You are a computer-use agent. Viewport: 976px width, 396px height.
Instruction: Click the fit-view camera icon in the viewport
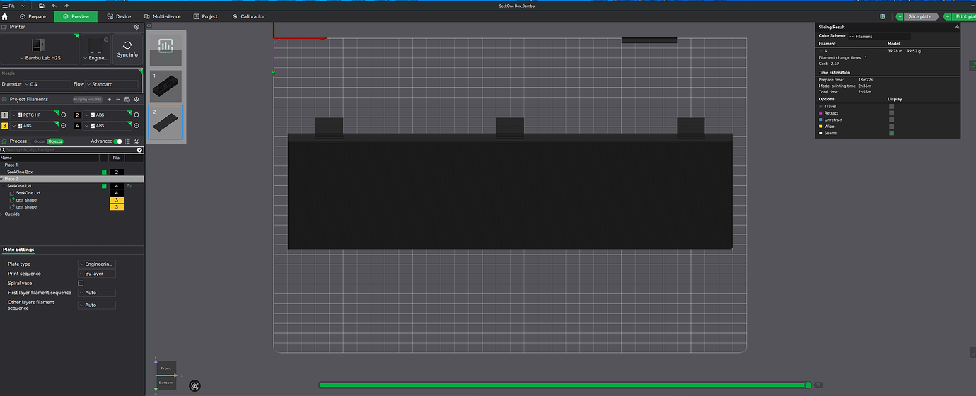point(195,385)
